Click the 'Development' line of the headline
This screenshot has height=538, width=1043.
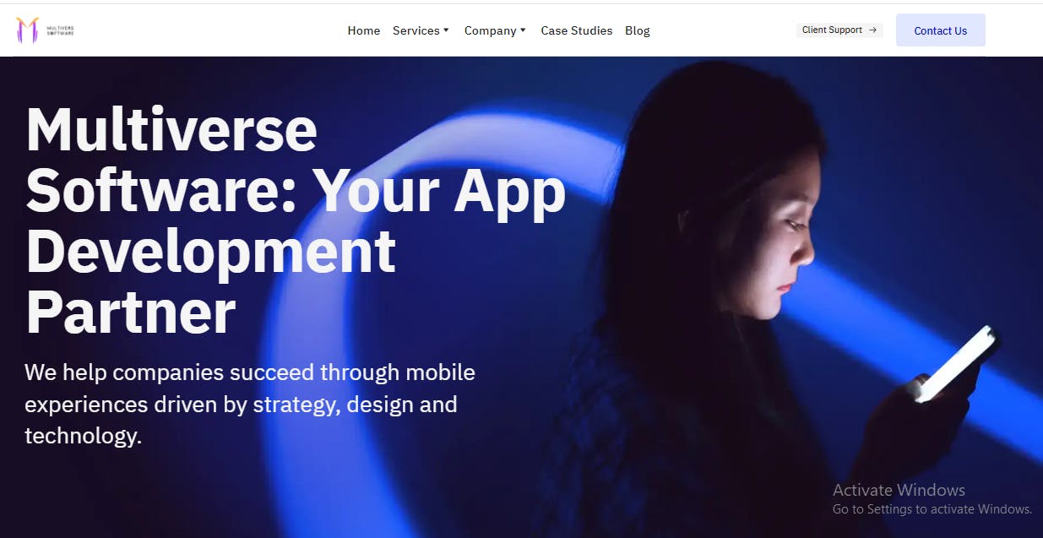(211, 251)
